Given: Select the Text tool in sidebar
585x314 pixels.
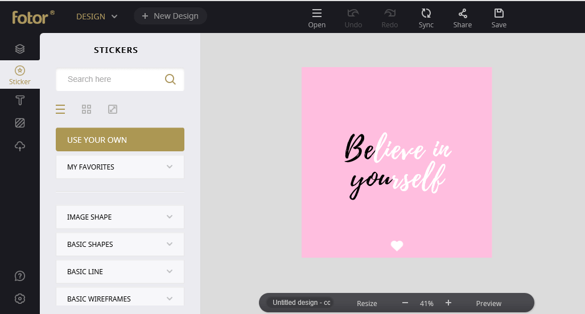Looking at the screenshot, I should 20,101.
